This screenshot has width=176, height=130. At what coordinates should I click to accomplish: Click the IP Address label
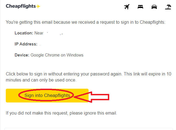click(26, 44)
